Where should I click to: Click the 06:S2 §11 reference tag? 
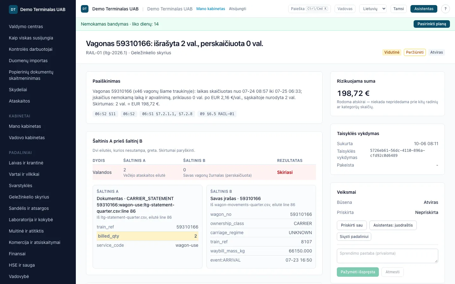[x=105, y=114]
